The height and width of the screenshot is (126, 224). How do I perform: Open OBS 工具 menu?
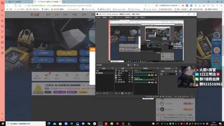point(136,17)
